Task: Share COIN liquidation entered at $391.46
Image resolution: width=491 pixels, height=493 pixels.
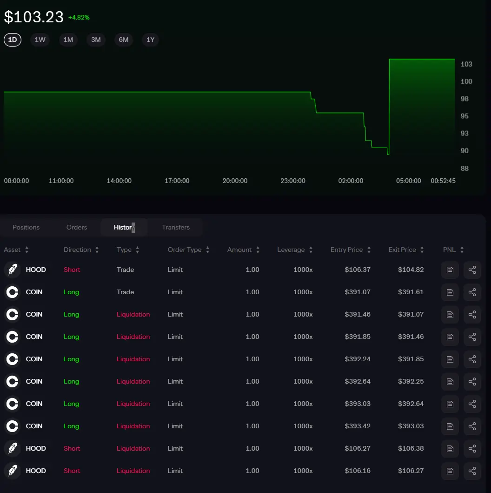Action: tap(472, 314)
